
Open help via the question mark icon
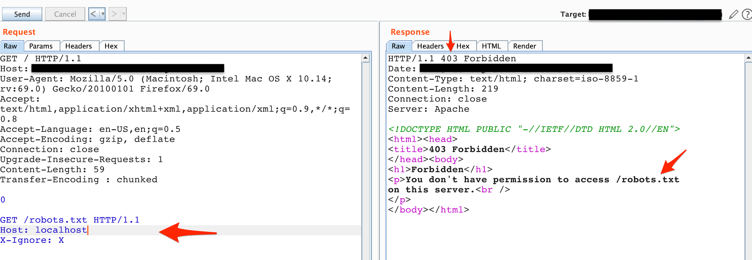pos(747,14)
